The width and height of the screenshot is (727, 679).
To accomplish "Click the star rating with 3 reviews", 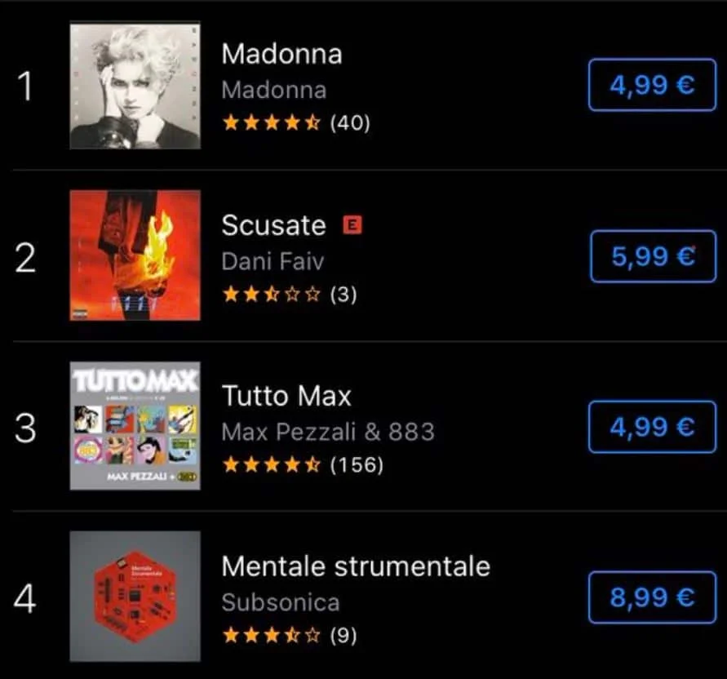I will 289,294.
